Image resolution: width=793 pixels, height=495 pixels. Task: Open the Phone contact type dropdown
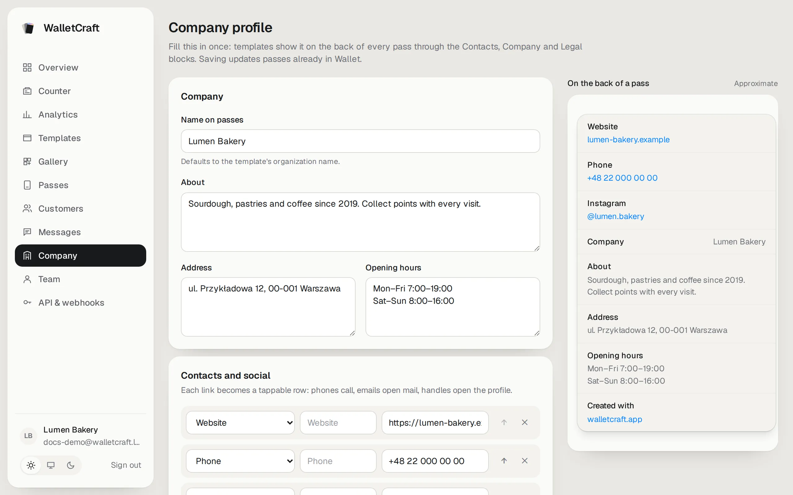click(x=240, y=461)
